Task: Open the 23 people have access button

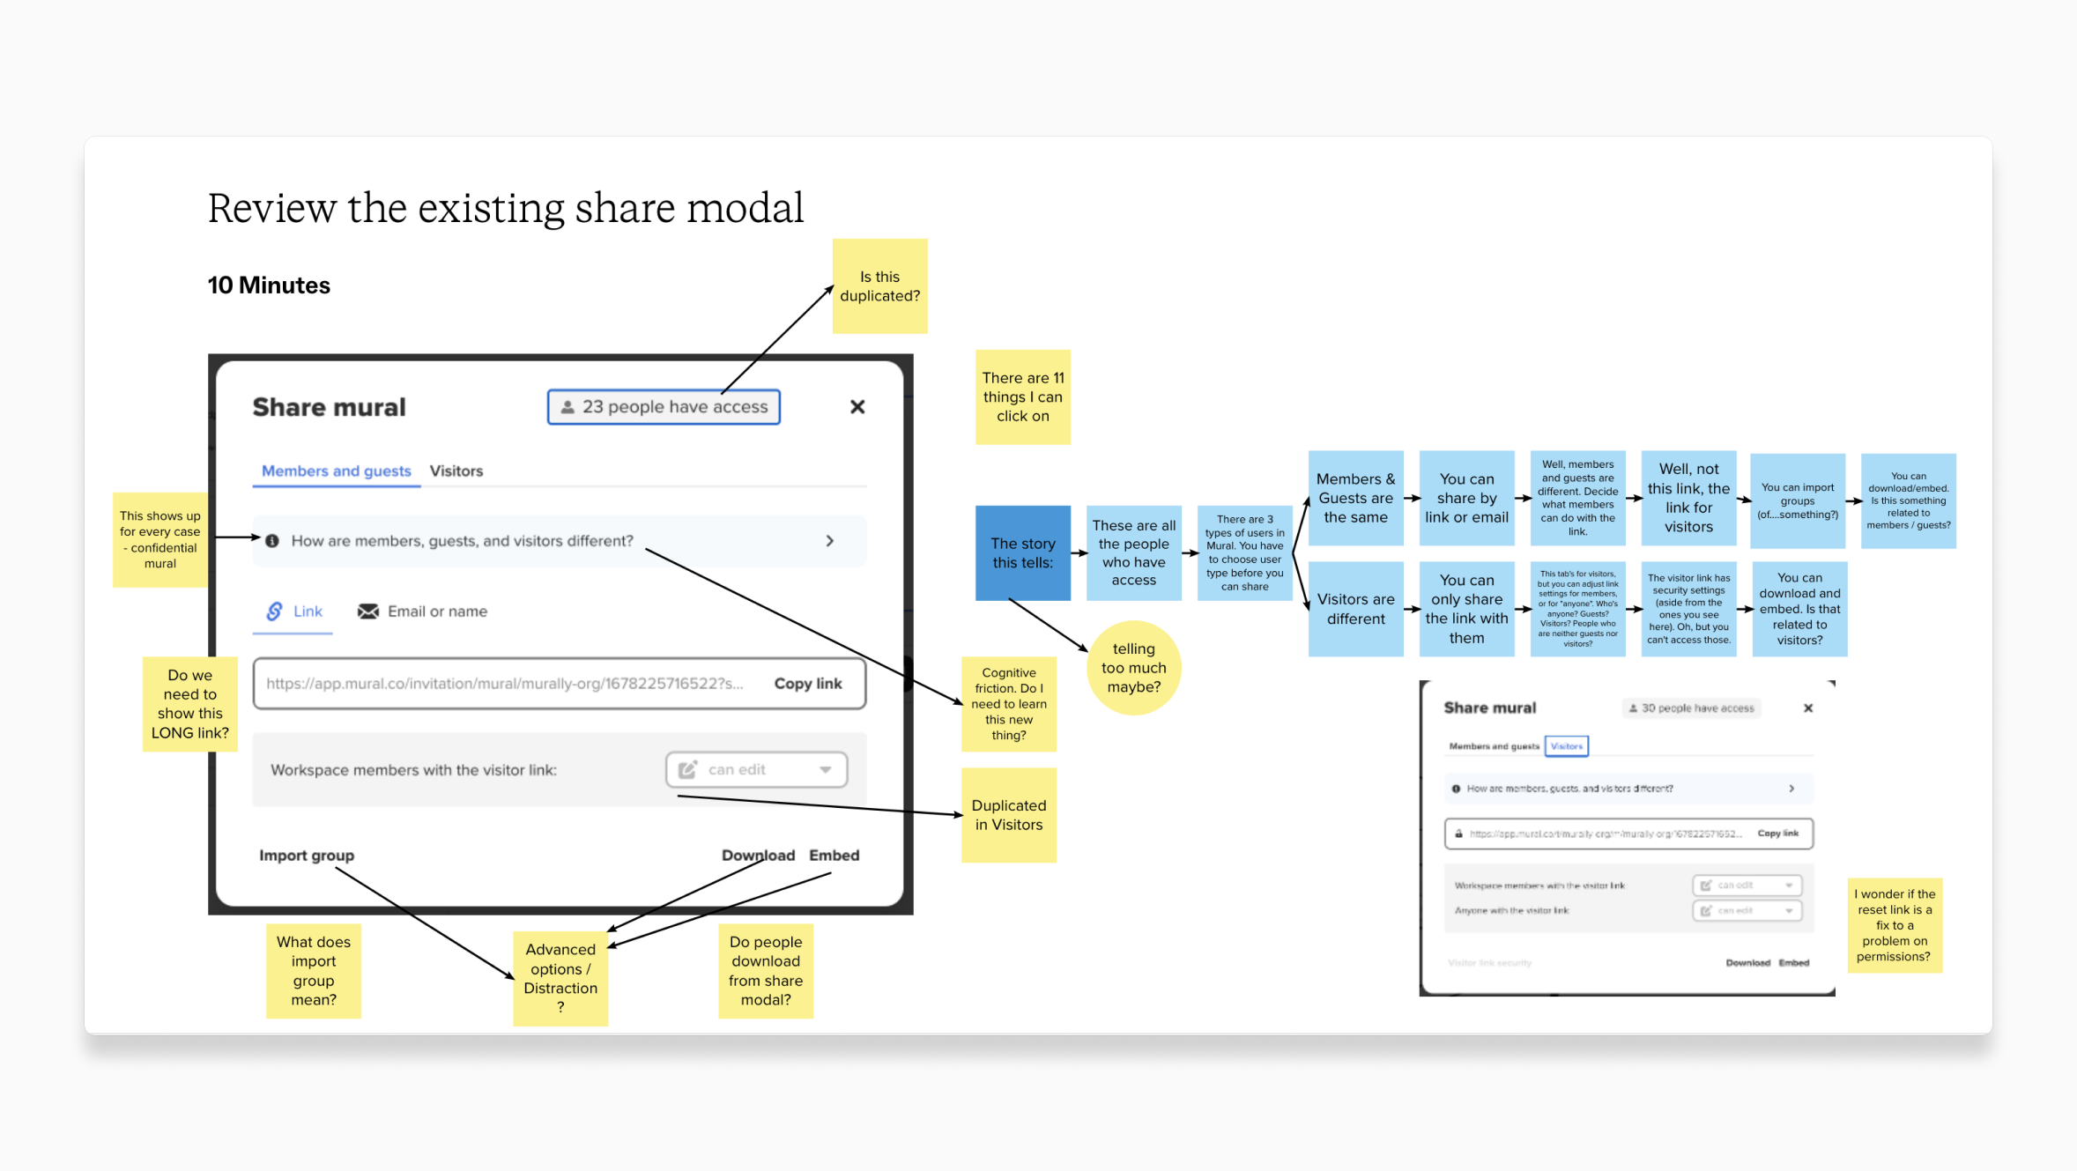Action: point(664,407)
